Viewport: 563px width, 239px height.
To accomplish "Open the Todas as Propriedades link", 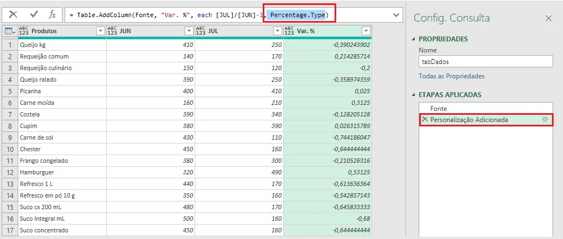I will pos(452,76).
